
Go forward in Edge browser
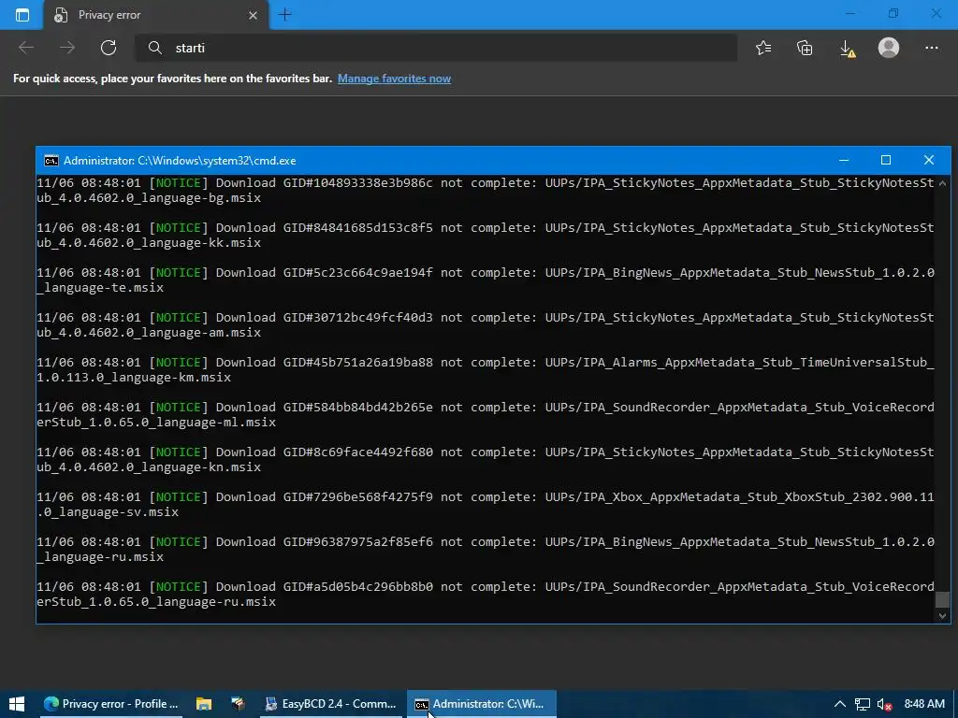pyautogui.click(x=67, y=48)
